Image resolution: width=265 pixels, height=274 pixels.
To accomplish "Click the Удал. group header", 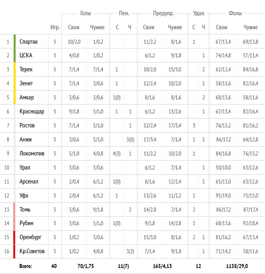I will pos(199,13).
